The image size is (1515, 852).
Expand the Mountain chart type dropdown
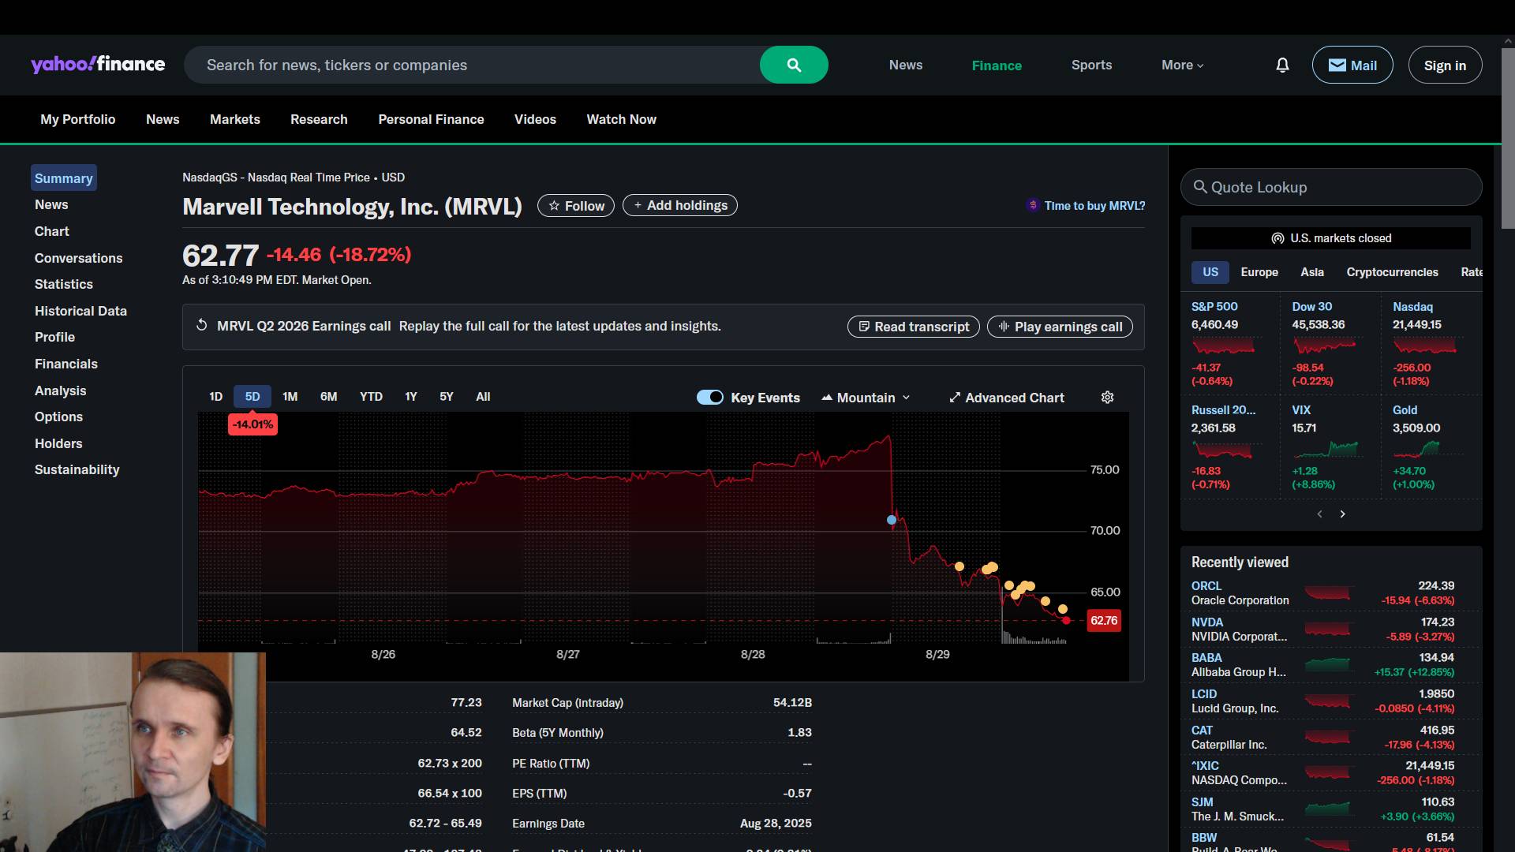(x=866, y=398)
